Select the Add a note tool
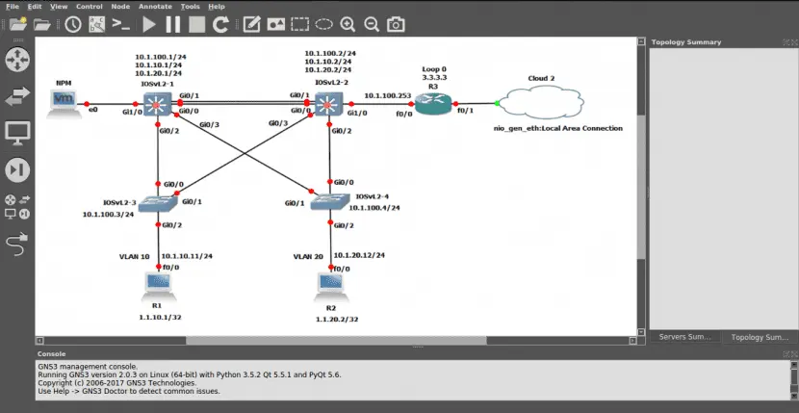The height and width of the screenshot is (413, 799). (251, 23)
